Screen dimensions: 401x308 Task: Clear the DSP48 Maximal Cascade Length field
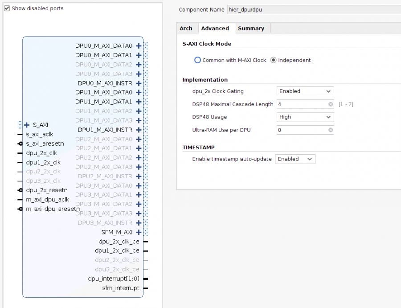331,104
